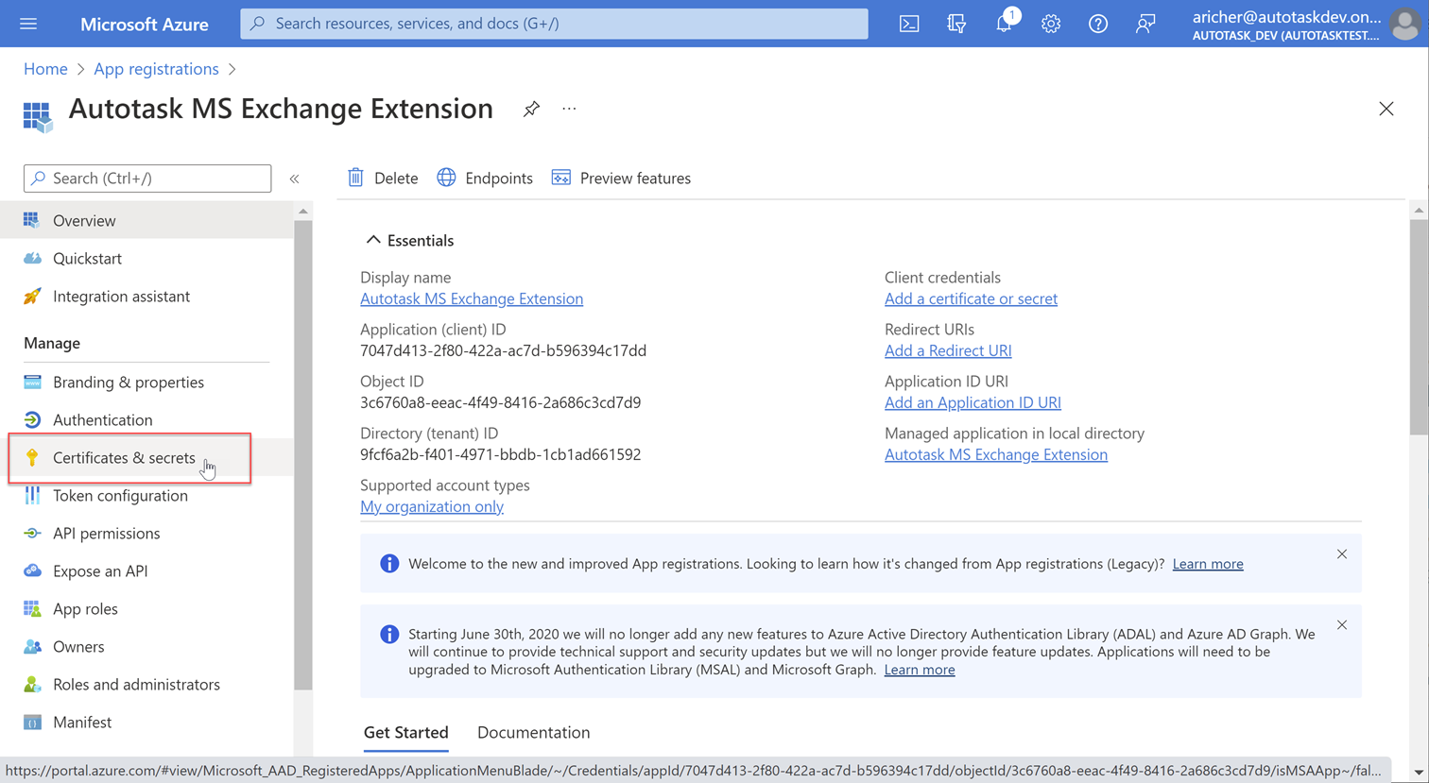The height and width of the screenshot is (783, 1429).
Task: Click the Delete trash icon
Action: (x=355, y=178)
